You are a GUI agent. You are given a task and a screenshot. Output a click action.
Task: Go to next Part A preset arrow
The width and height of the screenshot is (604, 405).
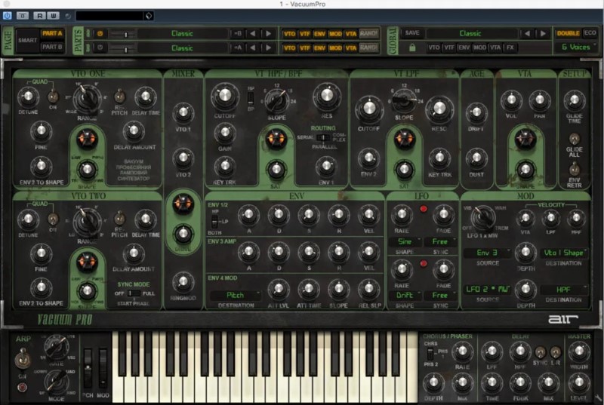pyautogui.click(x=269, y=33)
